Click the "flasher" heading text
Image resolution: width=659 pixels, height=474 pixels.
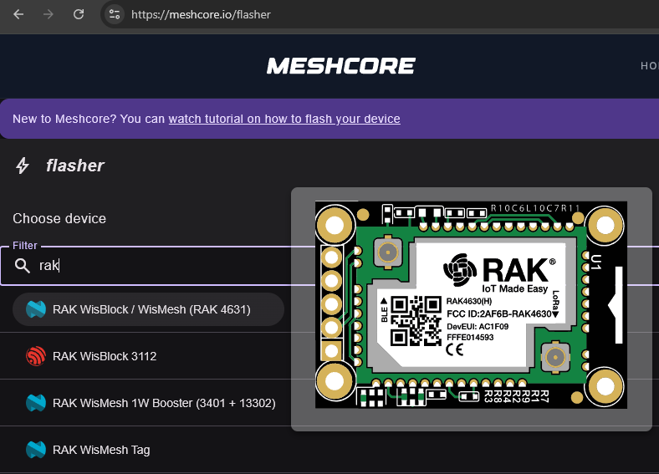[x=74, y=166]
